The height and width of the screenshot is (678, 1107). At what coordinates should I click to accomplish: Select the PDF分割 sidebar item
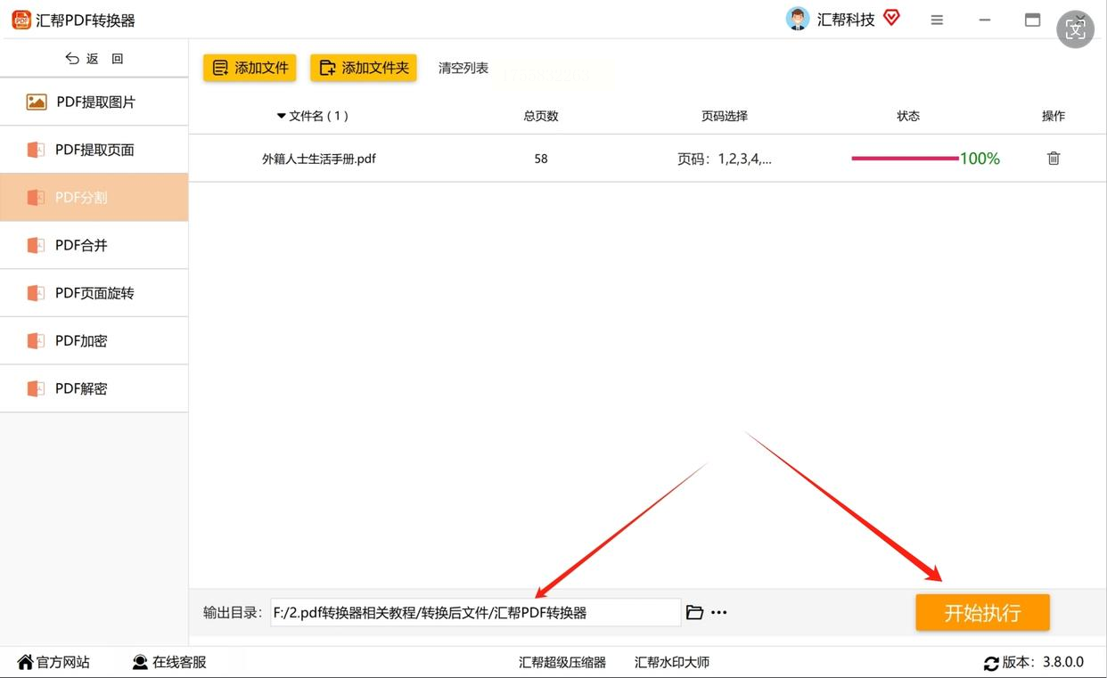pos(94,197)
